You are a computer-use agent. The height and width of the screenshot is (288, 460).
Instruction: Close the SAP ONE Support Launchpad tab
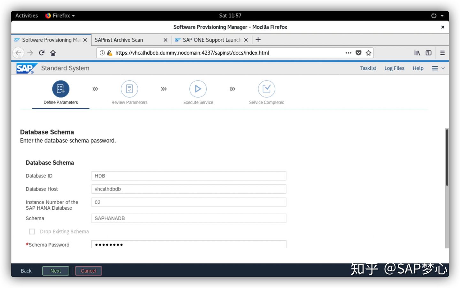246,40
